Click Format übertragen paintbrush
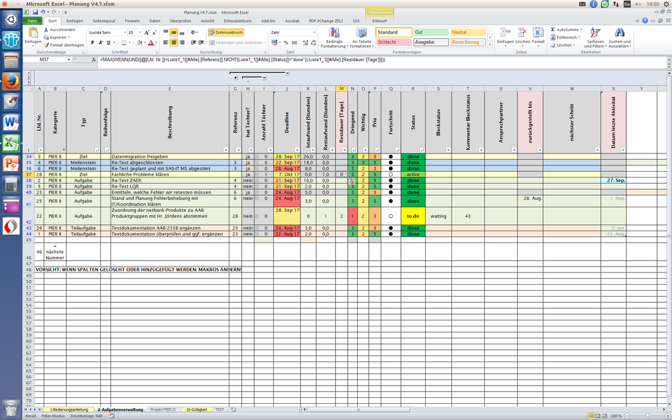This screenshot has width=672, height=420. pos(46,44)
